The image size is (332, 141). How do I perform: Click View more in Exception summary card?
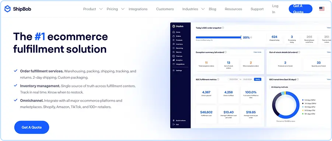click(257, 52)
